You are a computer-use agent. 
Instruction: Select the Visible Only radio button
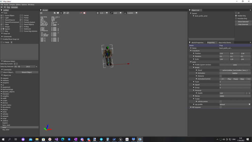(236, 16)
